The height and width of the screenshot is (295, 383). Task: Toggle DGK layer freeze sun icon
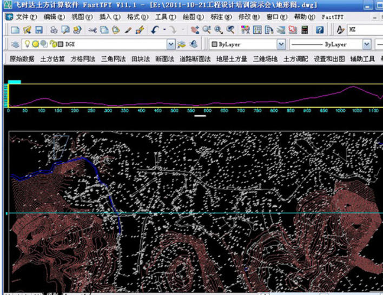35,44
